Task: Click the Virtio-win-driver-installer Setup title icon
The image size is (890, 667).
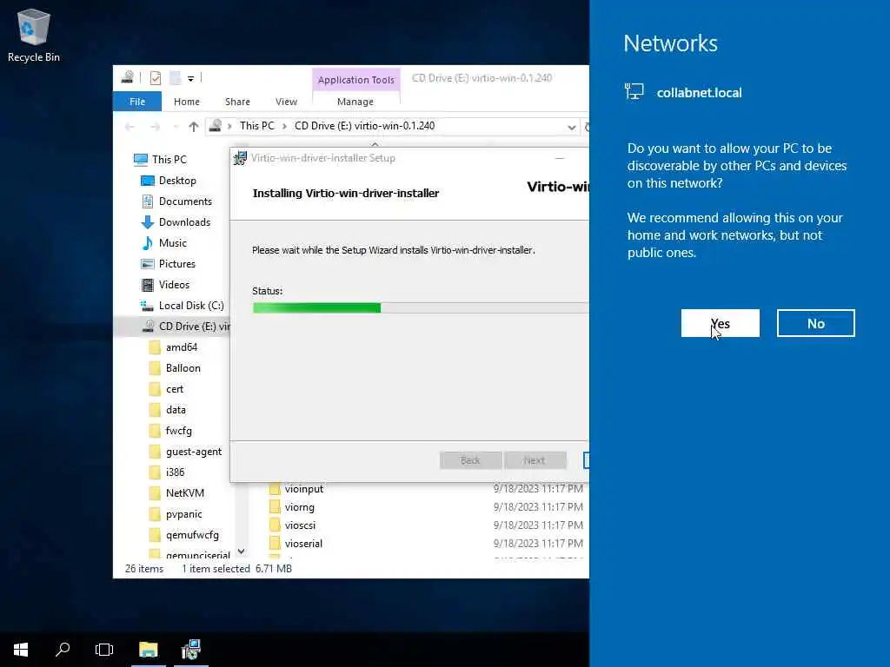Action: point(240,158)
